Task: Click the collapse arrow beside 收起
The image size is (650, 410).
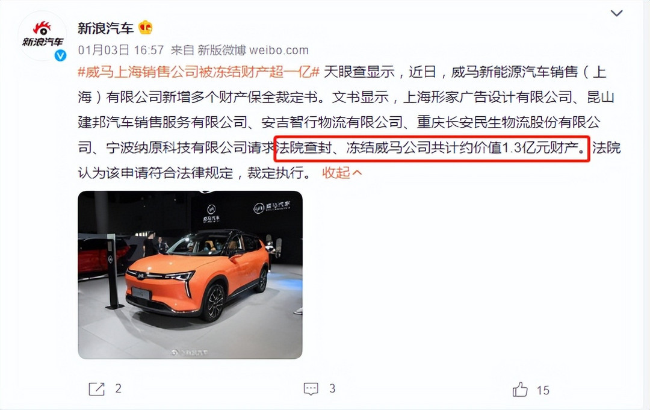Action: (357, 172)
